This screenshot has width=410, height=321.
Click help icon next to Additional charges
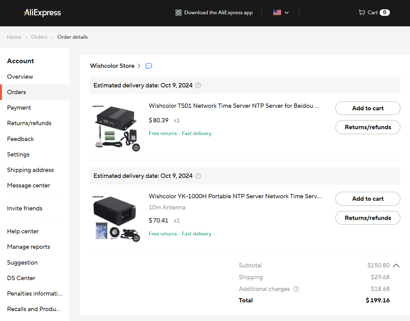[296, 289]
